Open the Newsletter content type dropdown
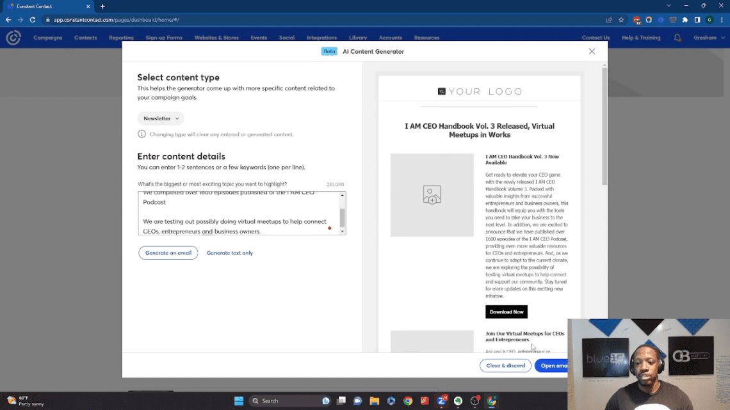 pyautogui.click(x=160, y=118)
